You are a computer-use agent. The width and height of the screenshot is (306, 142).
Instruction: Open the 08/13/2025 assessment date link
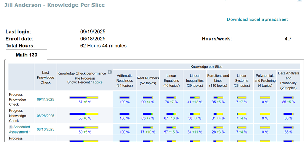(x=46, y=129)
